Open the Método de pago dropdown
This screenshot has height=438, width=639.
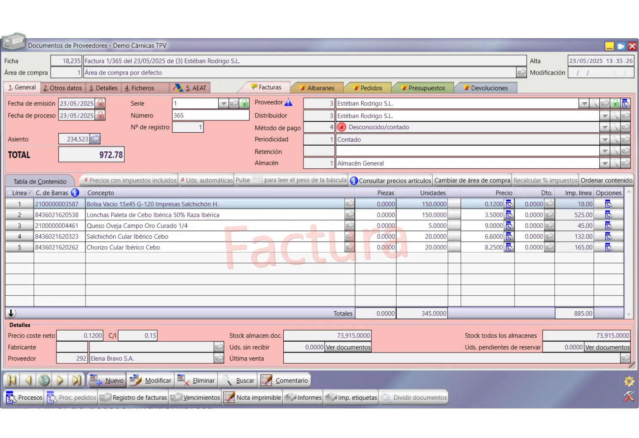604,127
